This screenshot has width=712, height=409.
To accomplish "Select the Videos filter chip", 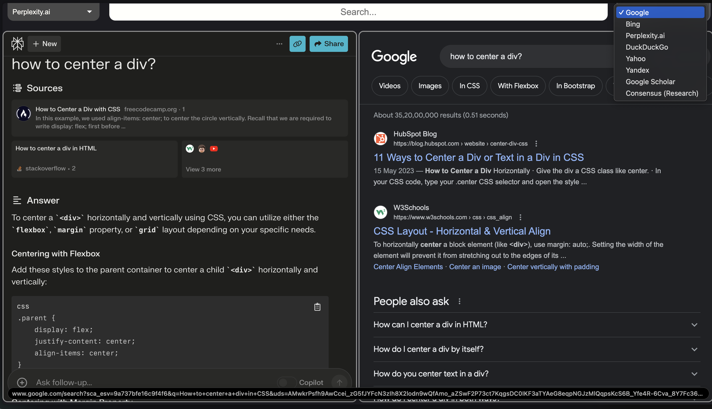I will 389,86.
